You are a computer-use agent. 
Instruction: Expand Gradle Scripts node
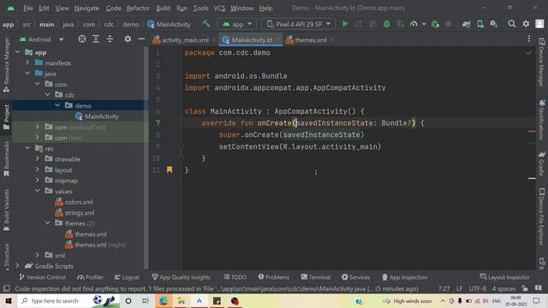pyautogui.click(x=18, y=266)
